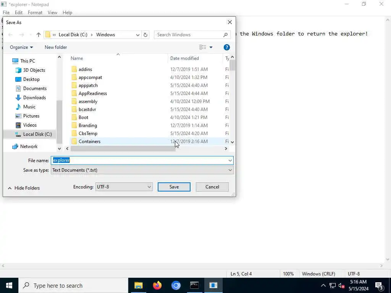Click the addins folder icon
Screen dimensions: 391x293
pyautogui.click(x=74, y=69)
